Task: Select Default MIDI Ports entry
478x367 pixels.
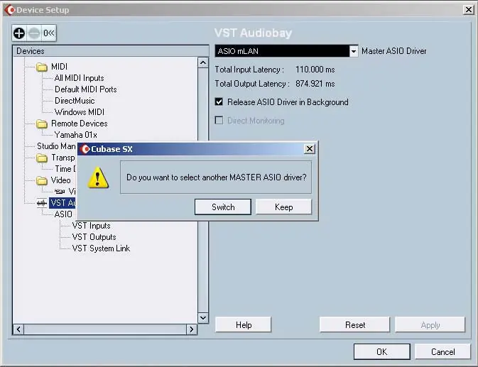Action: pos(86,89)
